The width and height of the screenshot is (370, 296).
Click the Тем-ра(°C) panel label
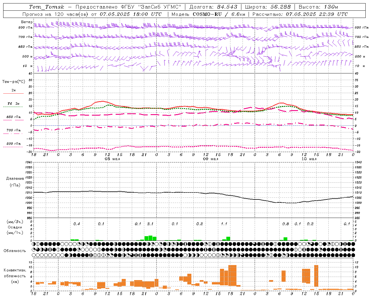point(14,82)
